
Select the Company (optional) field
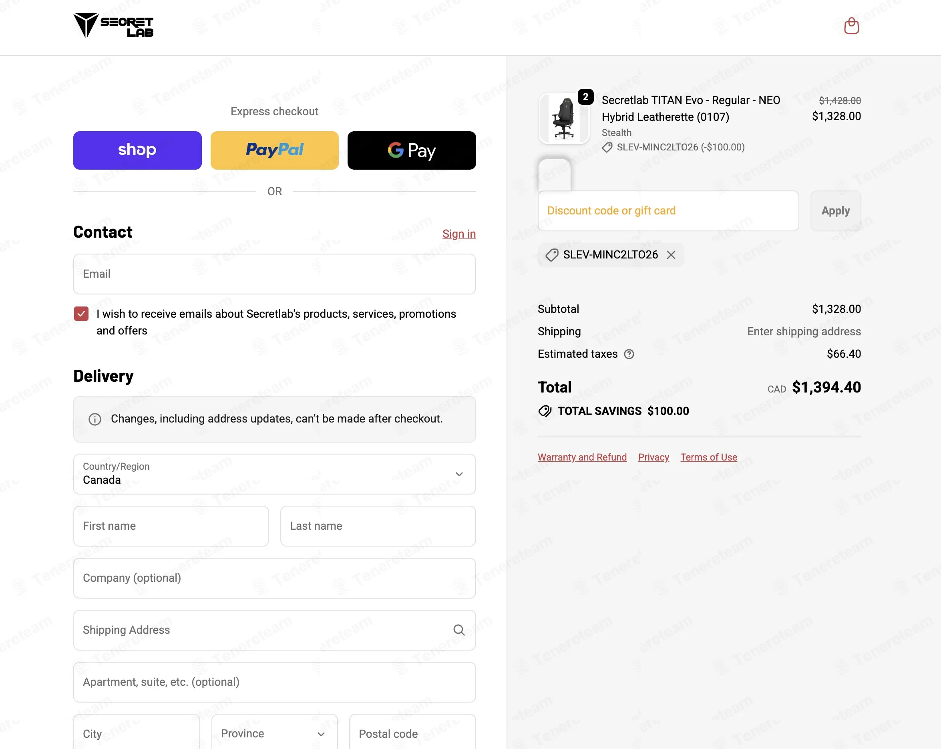click(275, 578)
